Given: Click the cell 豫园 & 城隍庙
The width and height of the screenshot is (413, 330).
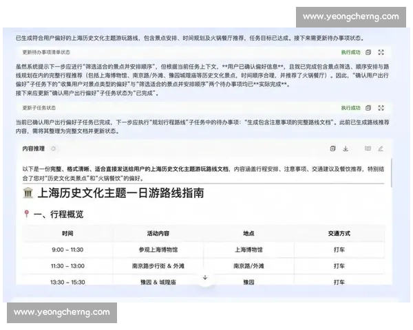Looking at the screenshot, I should click(x=158, y=282).
